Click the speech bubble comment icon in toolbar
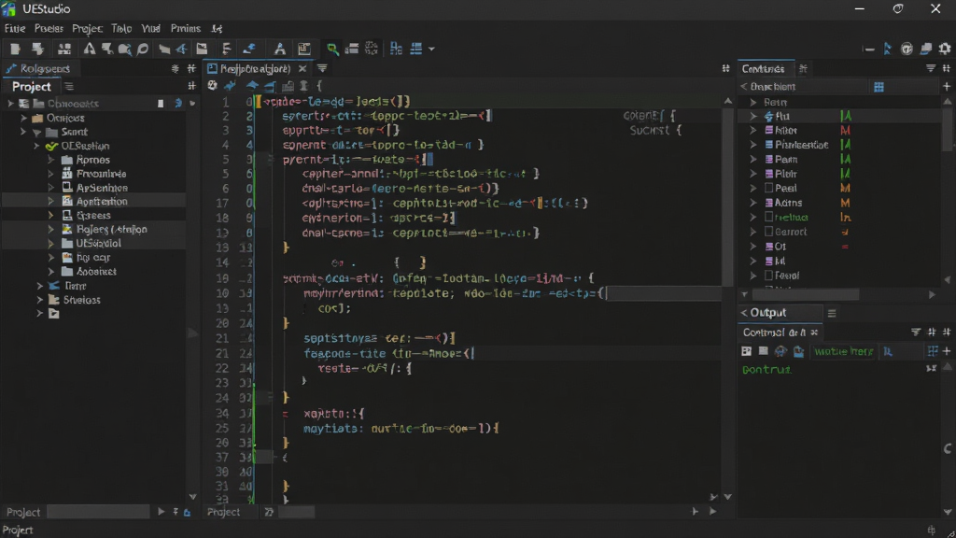This screenshot has width=956, height=538. coord(143,49)
